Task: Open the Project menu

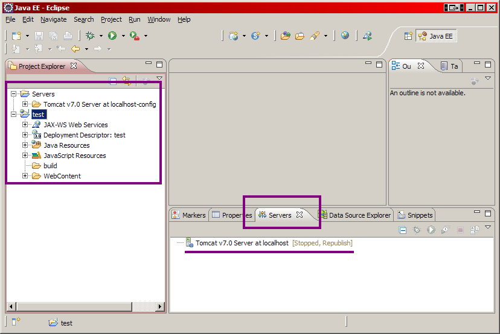Action: click(x=111, y=19)
